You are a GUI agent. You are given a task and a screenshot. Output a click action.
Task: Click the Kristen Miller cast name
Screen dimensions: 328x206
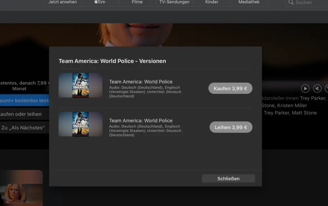coord(292,105)
